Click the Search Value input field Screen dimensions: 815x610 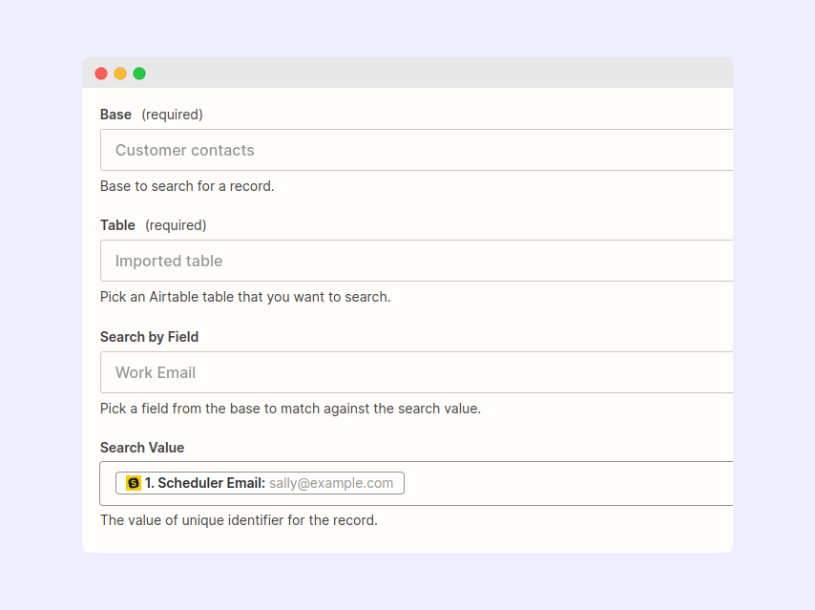416,483
